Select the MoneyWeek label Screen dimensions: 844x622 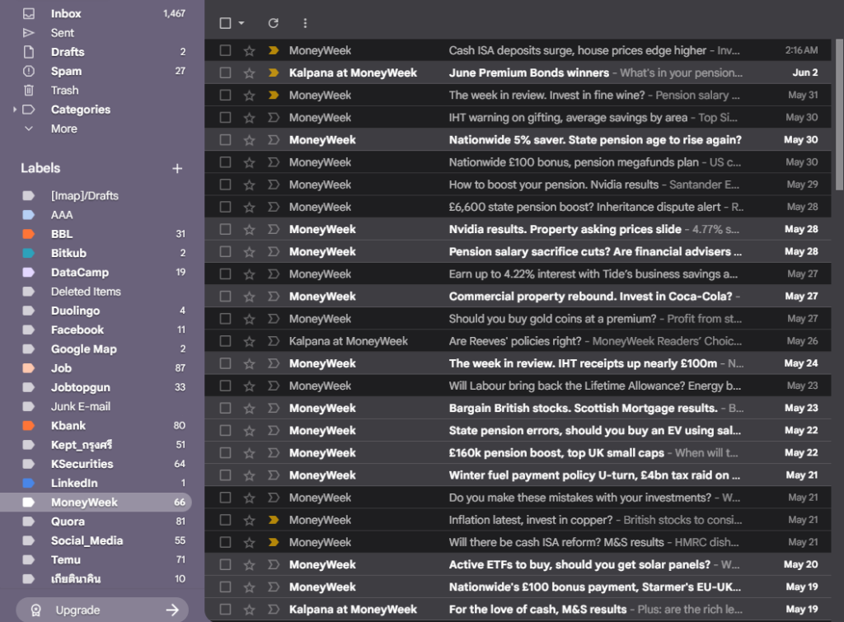(96, 503)
